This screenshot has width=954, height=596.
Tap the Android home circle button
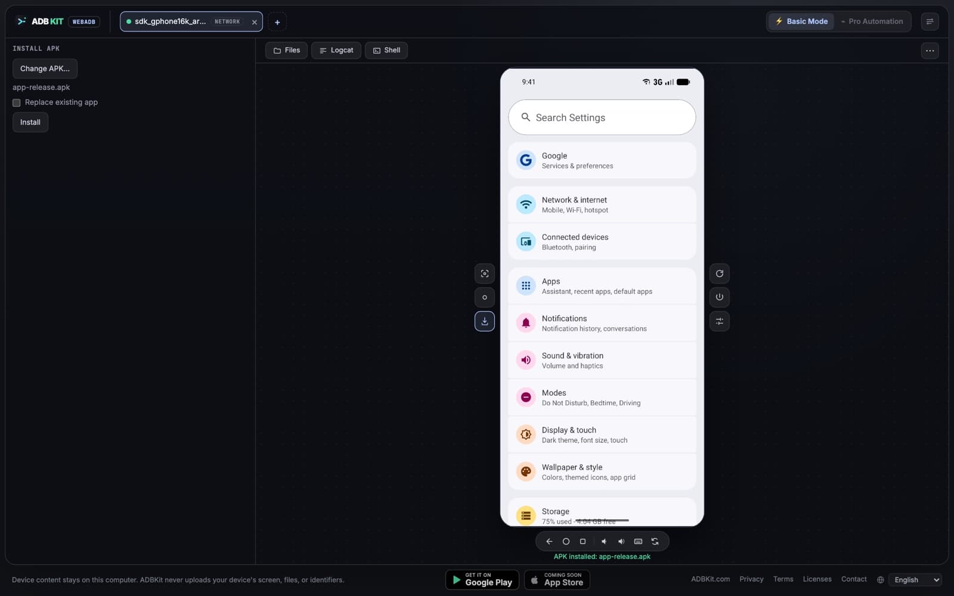pyautogui.click(x=566, y=541)
